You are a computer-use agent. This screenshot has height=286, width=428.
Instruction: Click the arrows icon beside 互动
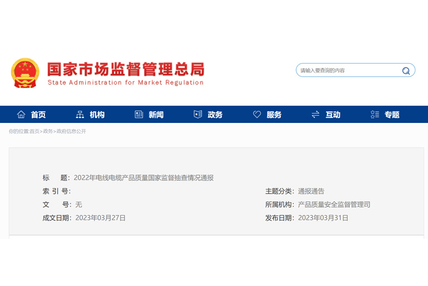coord(316,114)
